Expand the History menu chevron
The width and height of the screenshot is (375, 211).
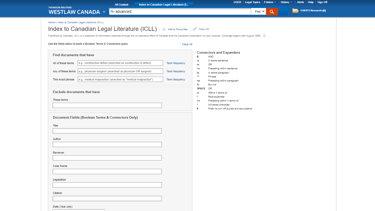291,2
